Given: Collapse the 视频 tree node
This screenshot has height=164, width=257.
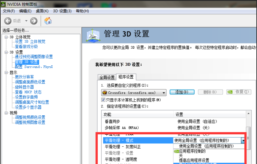Looking at the screenshot, I should point(6,113).
